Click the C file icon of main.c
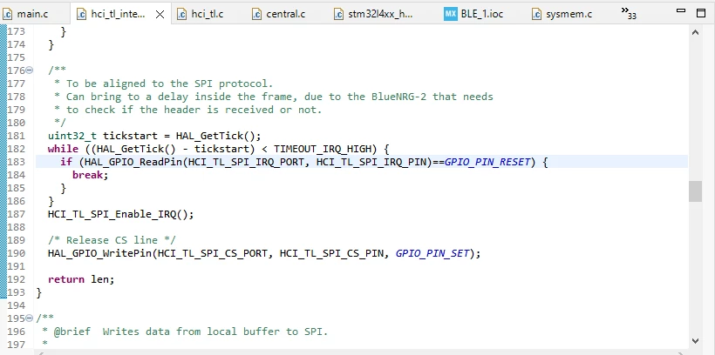This screenshot has width=715, height=355. pyautogui.click(x=8, y=15)
